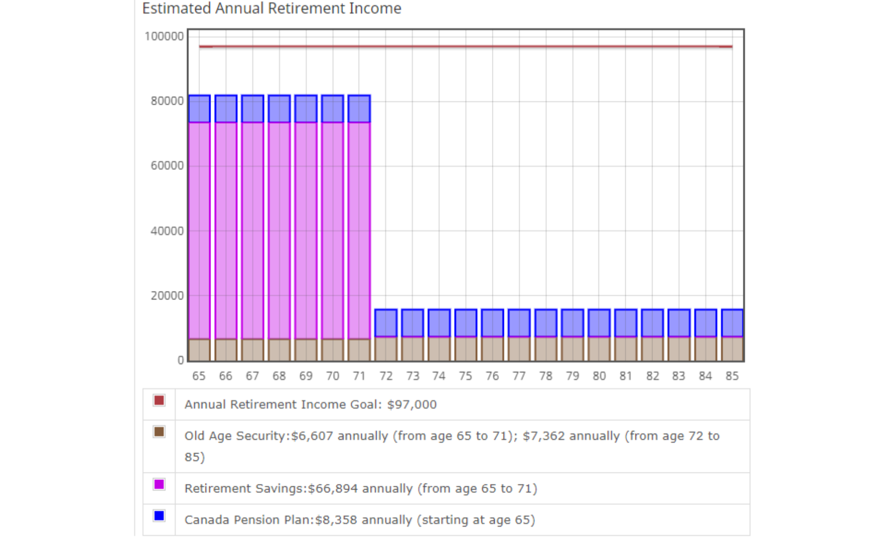Click the blue Canada Pension bar segment at age 71
This screenshot has height=541, width=877.
tap(359, 109)
